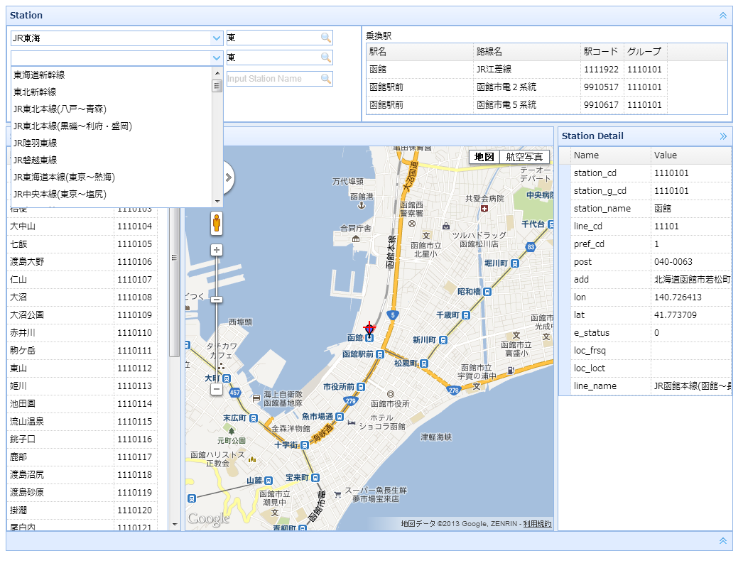Click the Street View pegman icon
This screenshot has height=563, width=743.
(216, 223)
